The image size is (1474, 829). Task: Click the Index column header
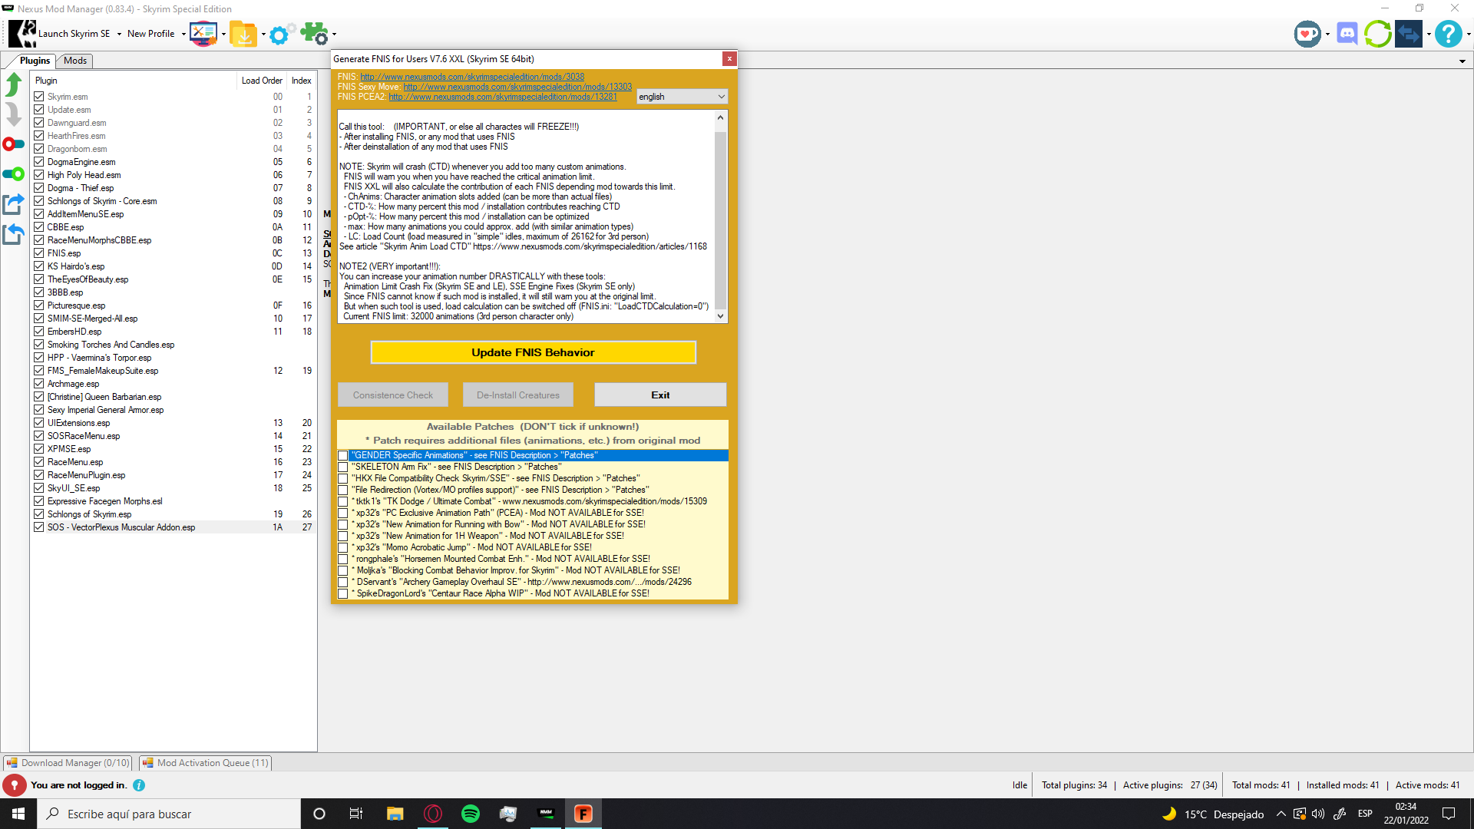[301, 81]
